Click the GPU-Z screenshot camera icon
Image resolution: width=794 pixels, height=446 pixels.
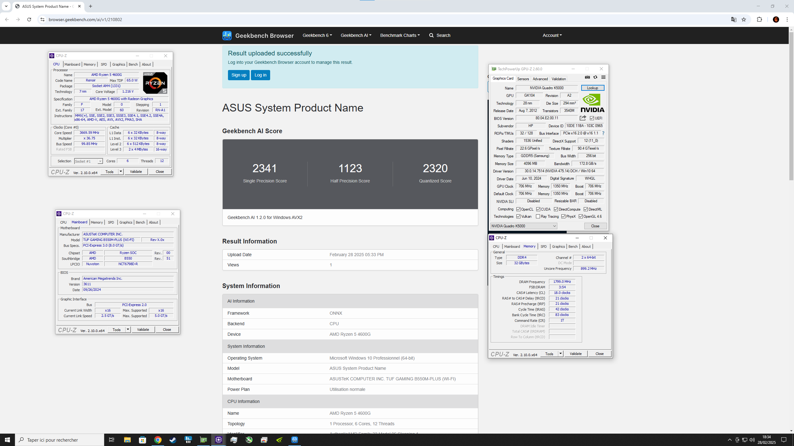click(x=587, y=77)
